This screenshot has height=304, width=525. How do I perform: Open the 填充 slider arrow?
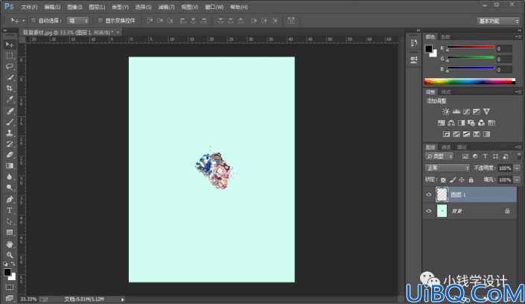pyautogui.click(x=518, y=180)
